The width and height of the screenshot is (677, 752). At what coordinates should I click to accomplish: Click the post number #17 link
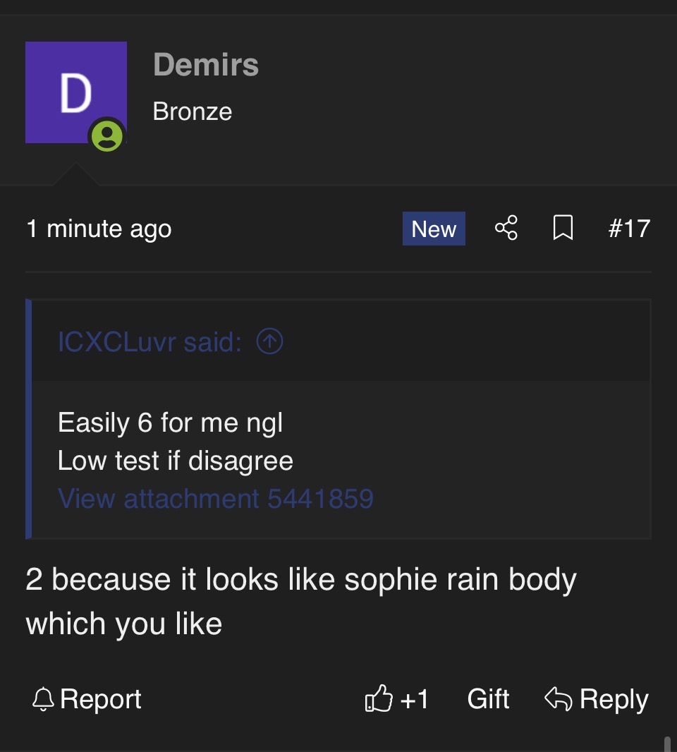[629, 229]
